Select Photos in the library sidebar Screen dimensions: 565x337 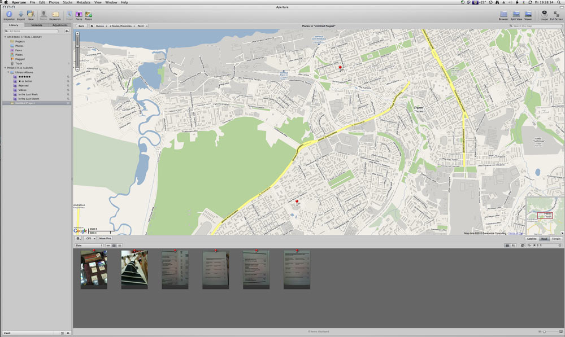(19, 46)
